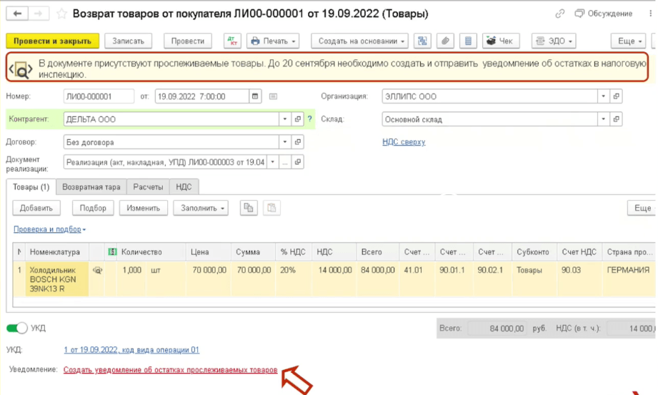Click traceable goods eye icon in row
The image size is (658, 395).
[98, 271]
